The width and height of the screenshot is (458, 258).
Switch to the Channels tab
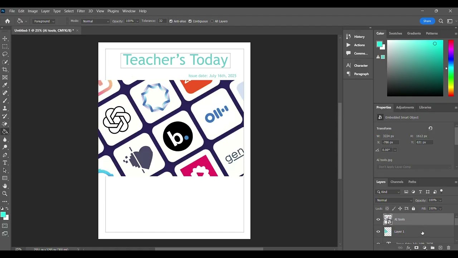pyautogui.click(x=397, y=182)
